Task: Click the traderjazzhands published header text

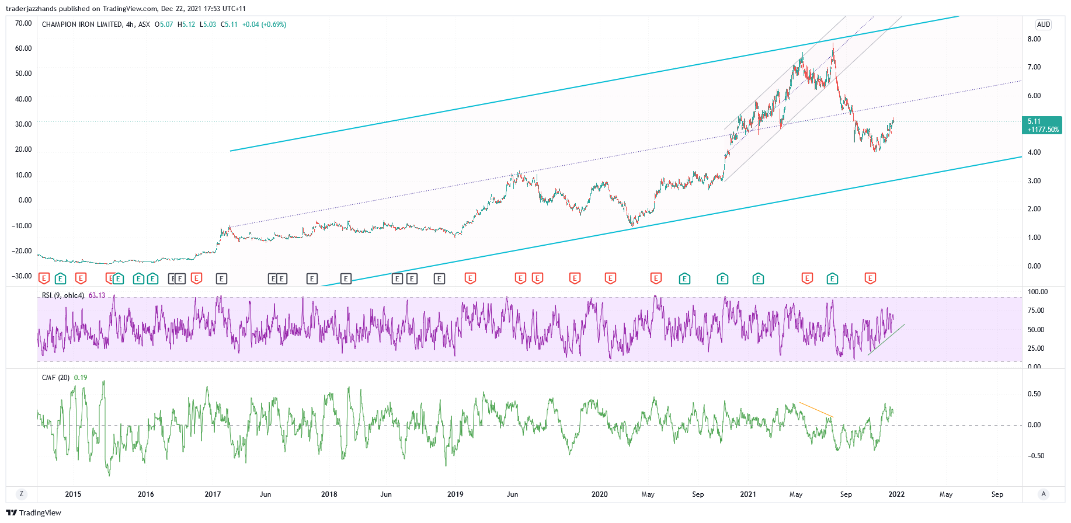Action: click(126, 9)
